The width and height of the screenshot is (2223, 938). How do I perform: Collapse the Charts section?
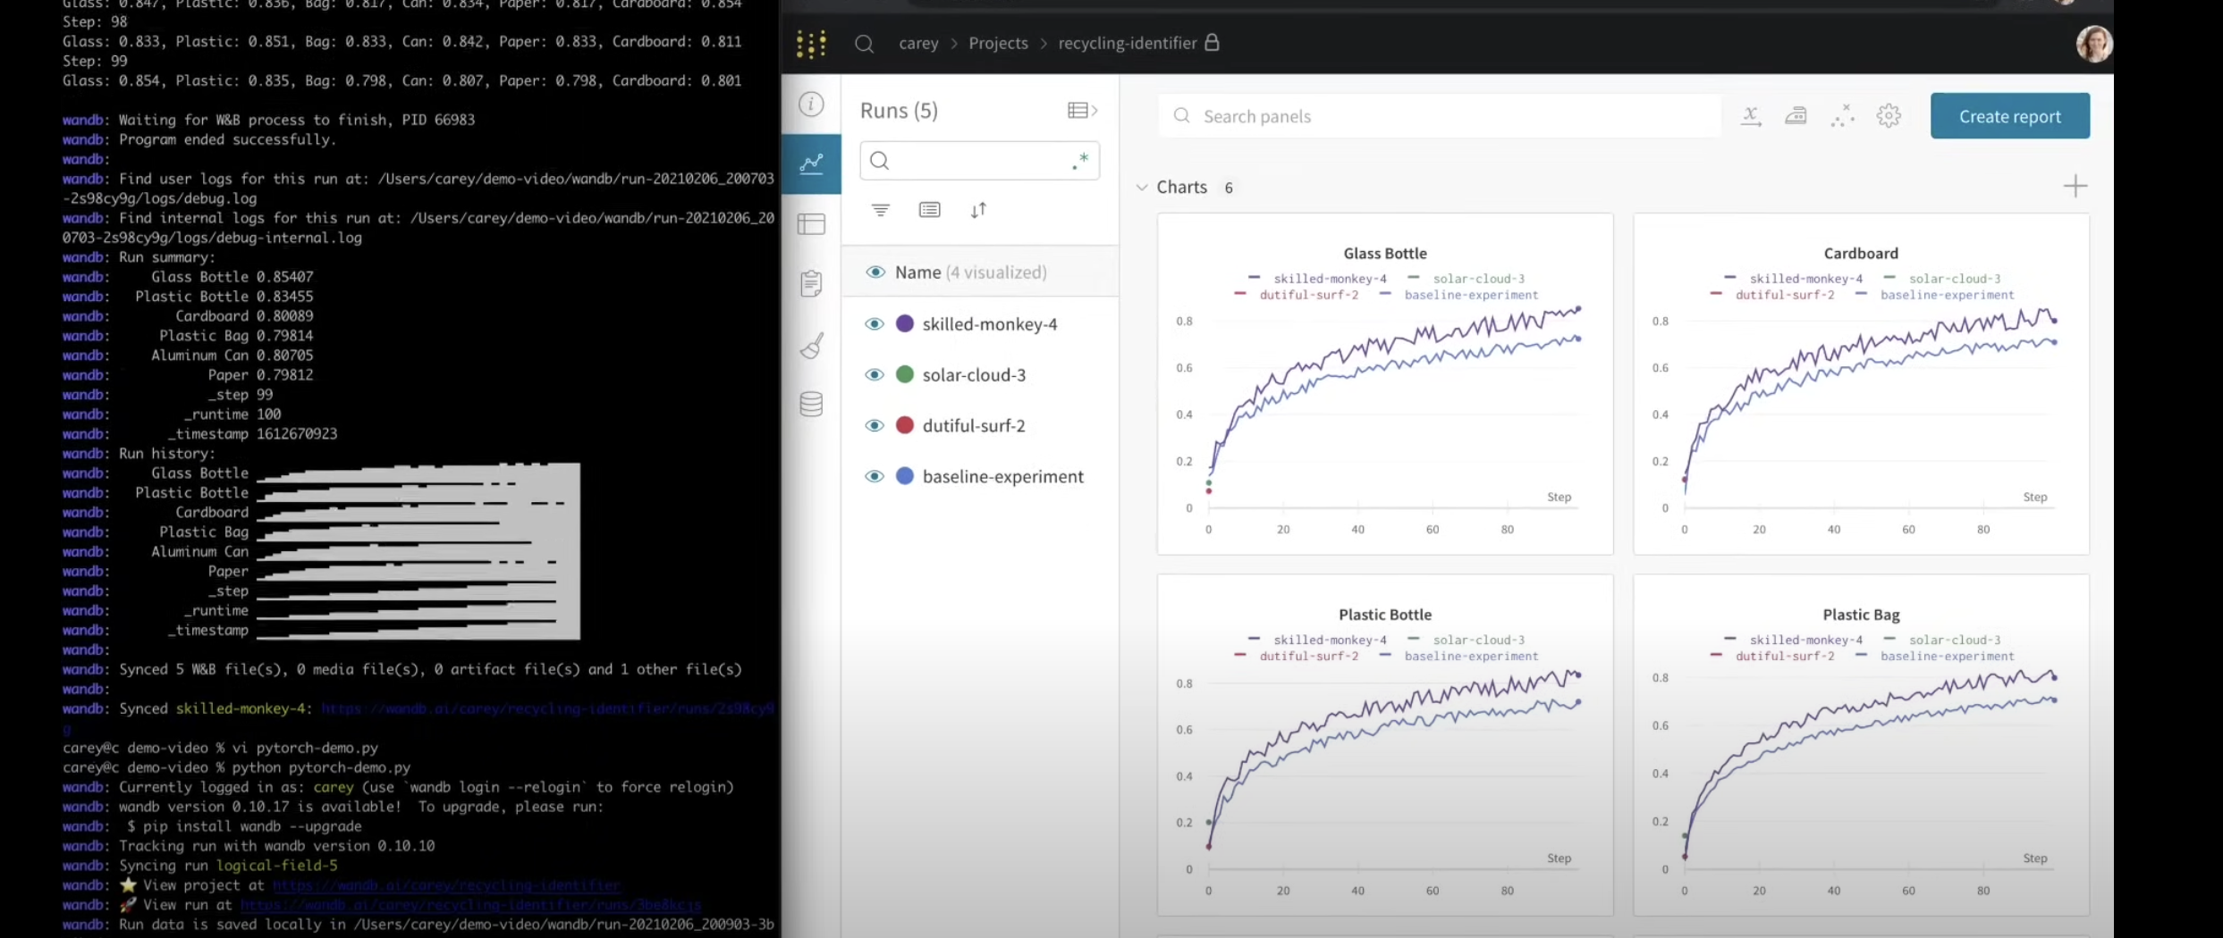[1141, 188]
